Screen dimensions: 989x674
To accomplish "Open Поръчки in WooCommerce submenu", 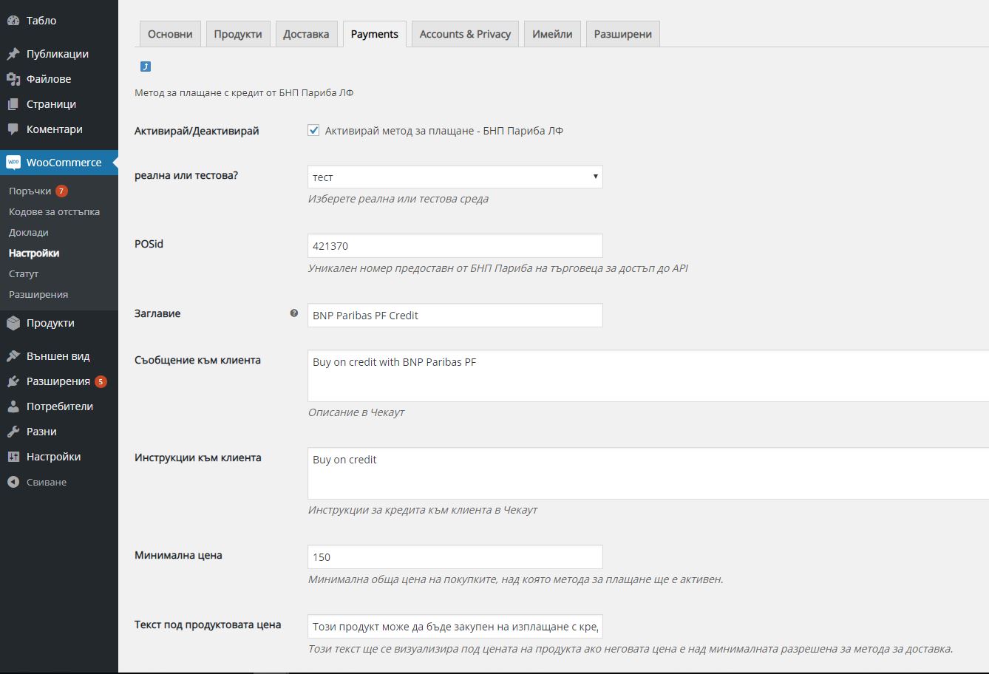I will [x=30, y=191].
